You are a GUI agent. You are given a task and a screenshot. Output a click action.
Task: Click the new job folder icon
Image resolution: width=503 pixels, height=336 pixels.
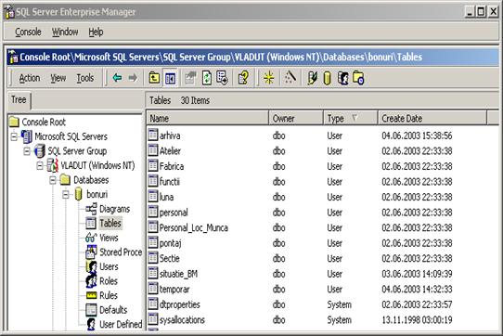(358, 78)
